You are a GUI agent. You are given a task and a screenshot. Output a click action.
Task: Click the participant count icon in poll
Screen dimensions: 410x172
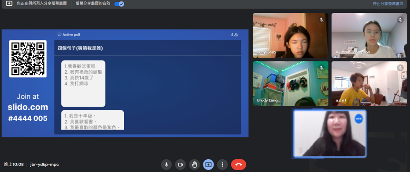[236, 35]
